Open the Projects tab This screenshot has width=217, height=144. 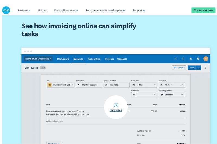(109, 59)
